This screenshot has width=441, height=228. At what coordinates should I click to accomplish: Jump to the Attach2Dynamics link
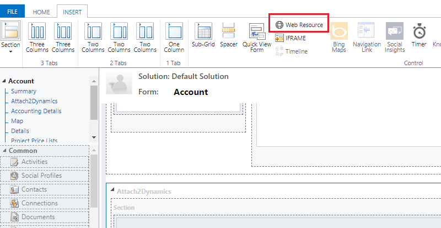tap(34, 101)
